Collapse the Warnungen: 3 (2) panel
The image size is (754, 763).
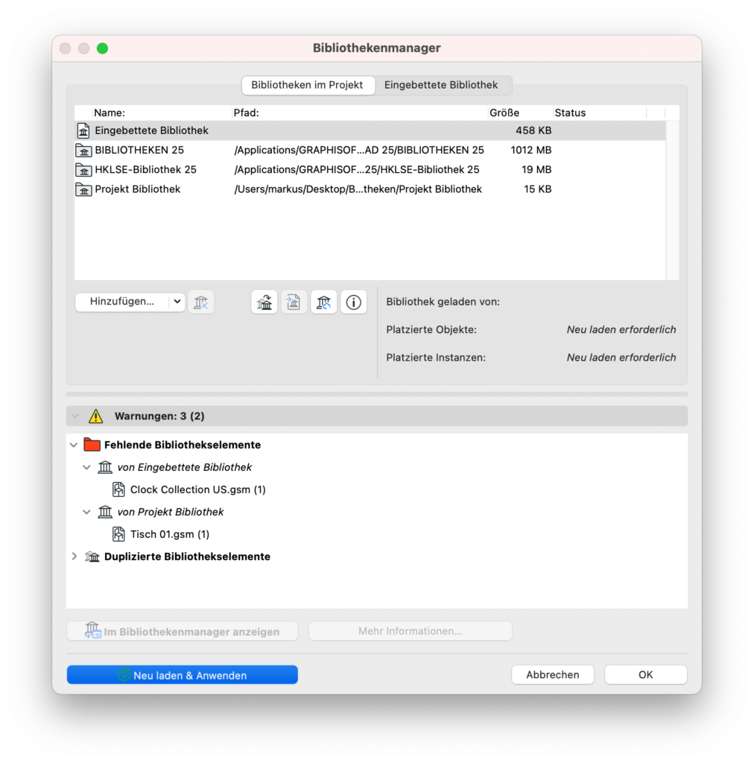click(x=75, y=416)
